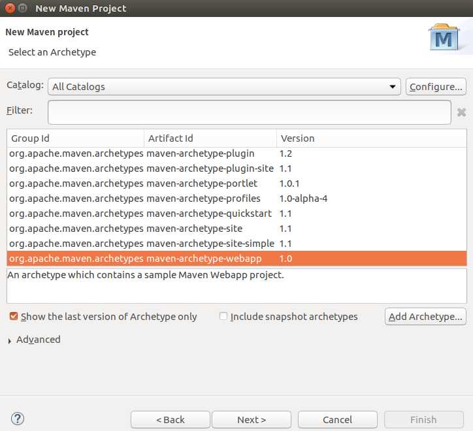This screenshot has width=473, height=431.
Task: Select the maven-archetype-site row
Action: 236,229
